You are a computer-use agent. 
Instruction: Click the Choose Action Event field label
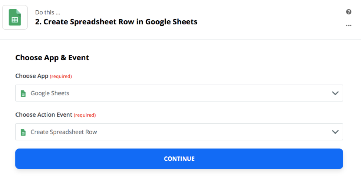[x=44, y=115]
